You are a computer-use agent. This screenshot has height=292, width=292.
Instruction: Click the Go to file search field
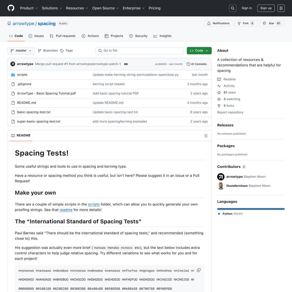point(139,51)
